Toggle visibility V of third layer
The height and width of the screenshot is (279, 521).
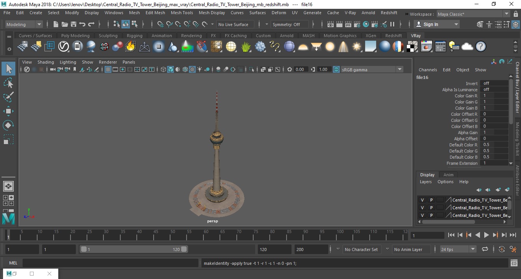point(422,215)
